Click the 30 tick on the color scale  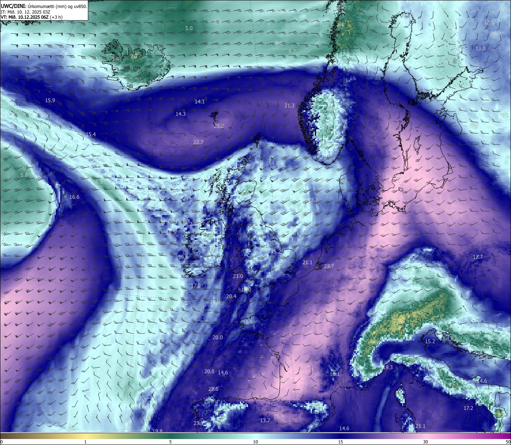pos(426,442)
